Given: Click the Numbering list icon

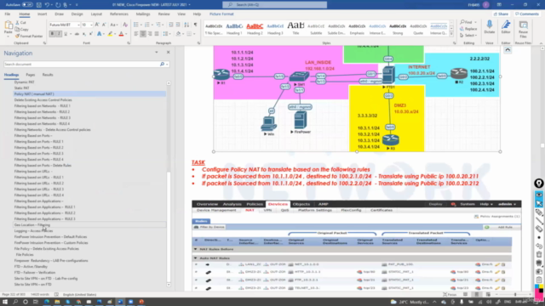Looking at the screenshot, I should [147, 25].
